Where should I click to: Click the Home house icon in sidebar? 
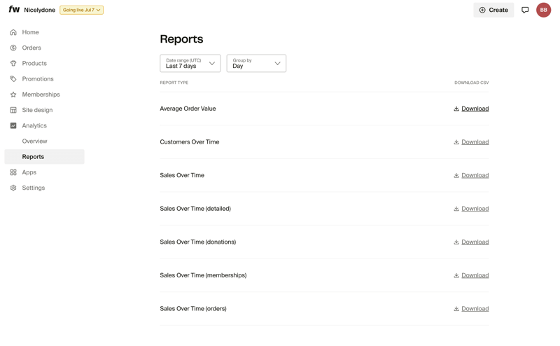pos(13,32)
